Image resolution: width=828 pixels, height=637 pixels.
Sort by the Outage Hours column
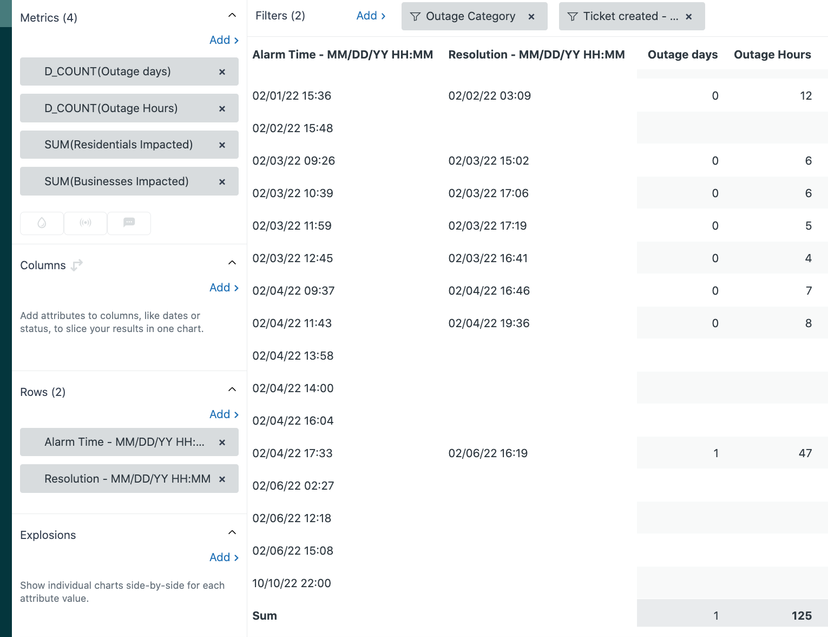click(x=772, y=54)
